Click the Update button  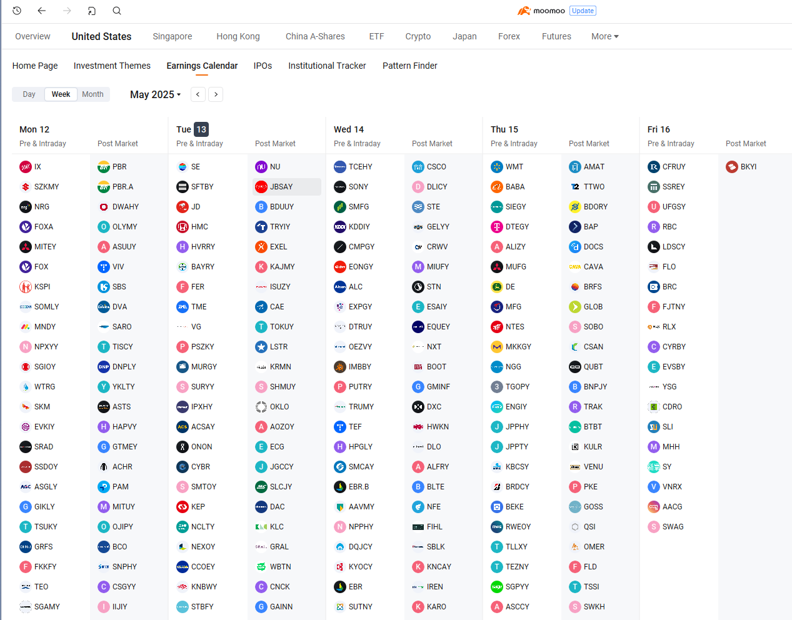[583, 11]
